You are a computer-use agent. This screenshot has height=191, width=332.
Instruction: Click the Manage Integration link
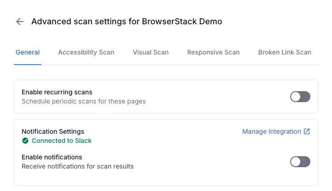pyautogui.click(x=272, y=131)
